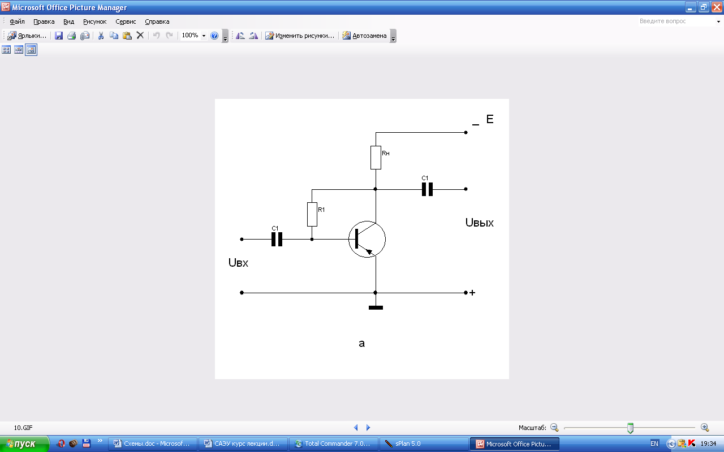
Task: Open the Сервис menu
Action: [x=126, y=21]
